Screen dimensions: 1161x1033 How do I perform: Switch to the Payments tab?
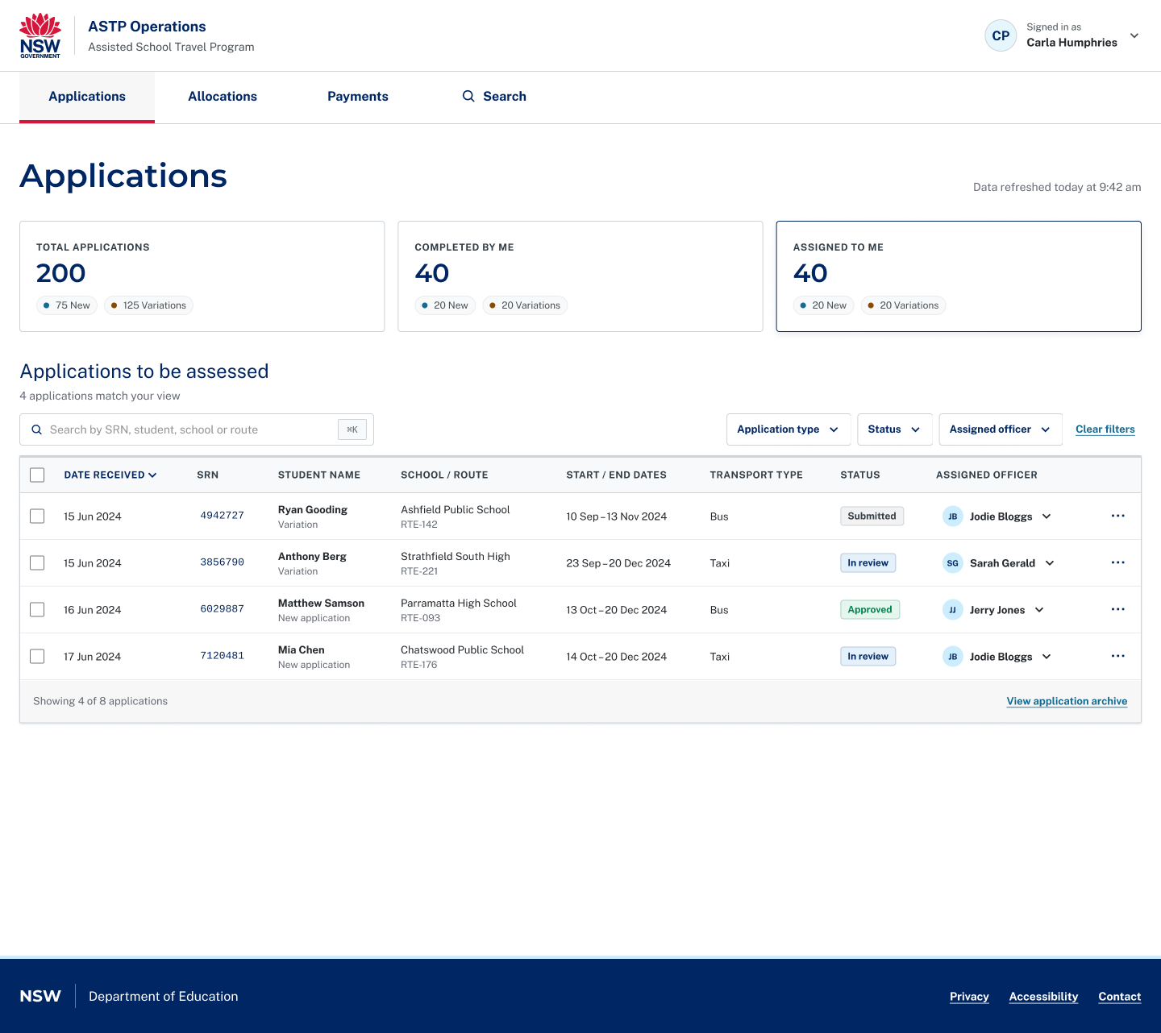click(358, 97)
